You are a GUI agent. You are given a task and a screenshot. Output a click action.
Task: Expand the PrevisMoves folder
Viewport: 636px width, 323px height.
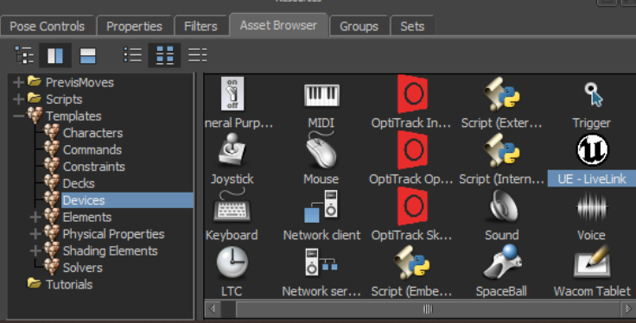18,83
